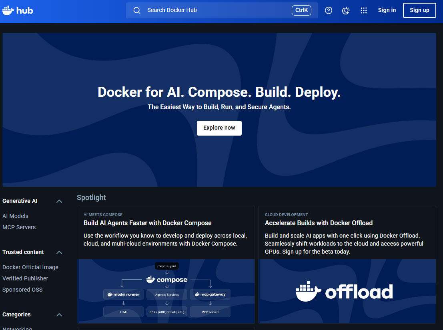
Task: Click the search magnifier icon
Action: coord(137,10)
